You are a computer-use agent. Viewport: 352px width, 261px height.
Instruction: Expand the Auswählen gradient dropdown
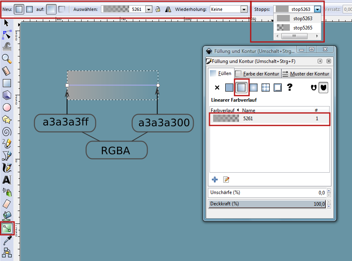click(x=149, y=9)
